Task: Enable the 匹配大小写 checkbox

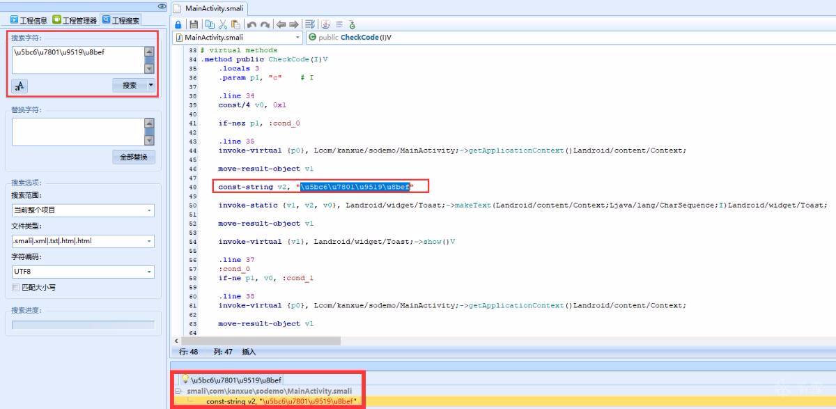Action: (x=16, y=287)
